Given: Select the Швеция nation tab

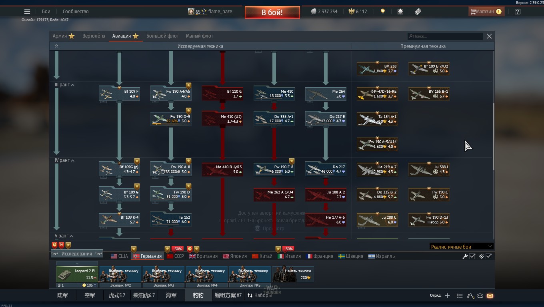Looking at the screenshot, I should 351,256.
